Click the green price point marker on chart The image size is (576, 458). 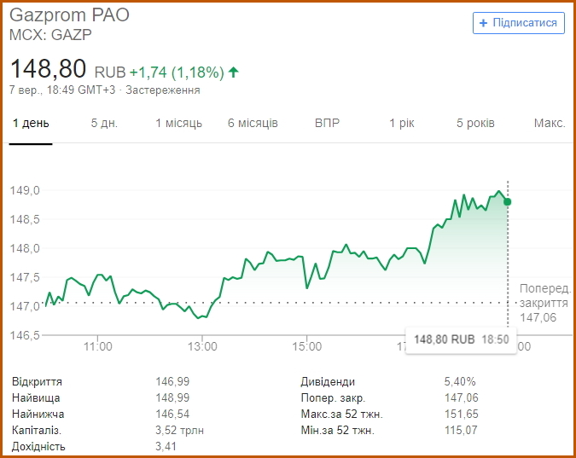507,201
